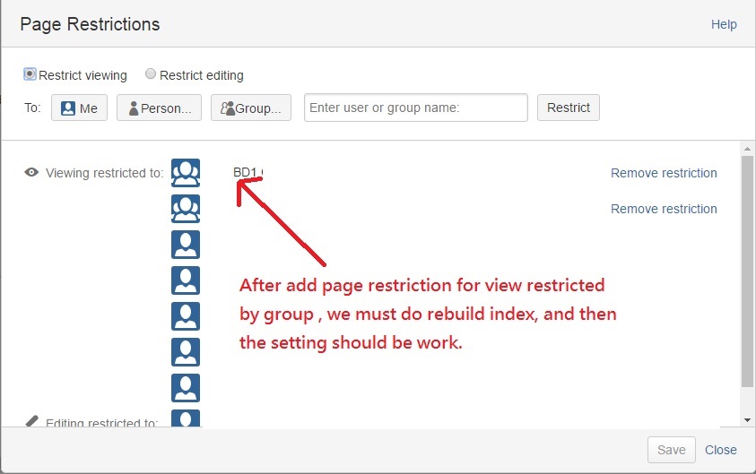756x474 pixels.
Task: Click the Me button
Action: [x=79, y=108]
